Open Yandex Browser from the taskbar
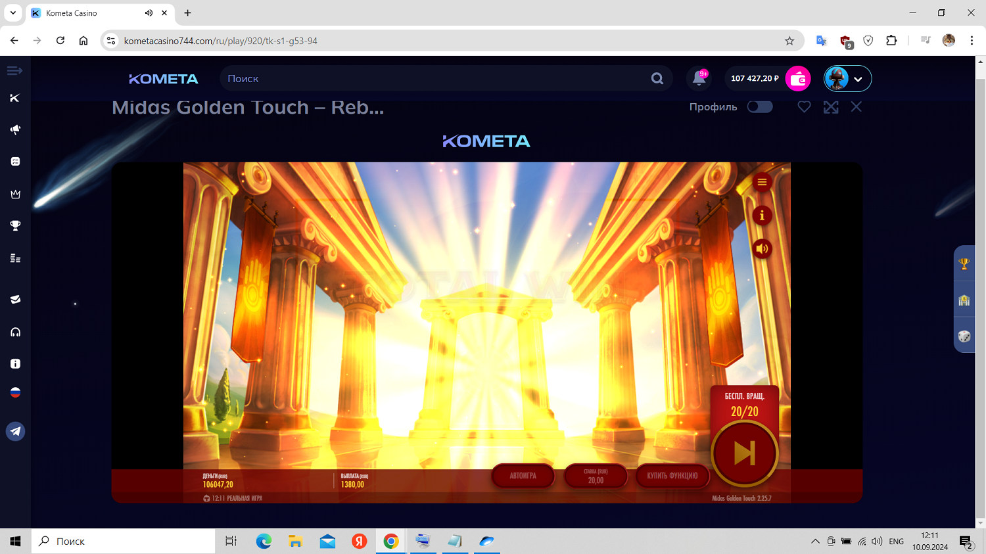986x554 pixels. click(x=359, y=542)
